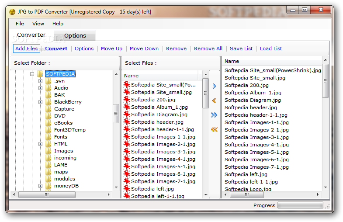Click the folder icon next to DVD
The height and width of the screenshot is (222, 343).
(x=49, y=116)
